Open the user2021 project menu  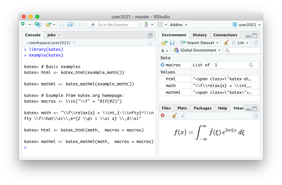[x=246, y=25]
